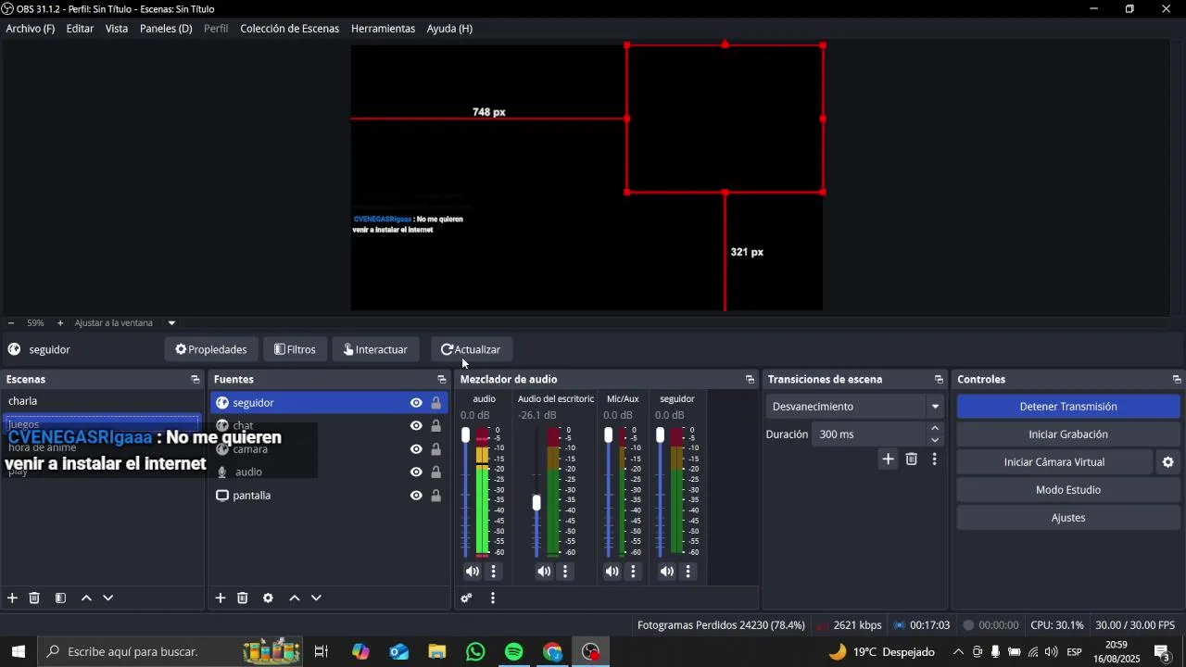This screenshot has height=667, width=1186.
Task: Mute the seguidor audio channel
Action: point(667,572)
